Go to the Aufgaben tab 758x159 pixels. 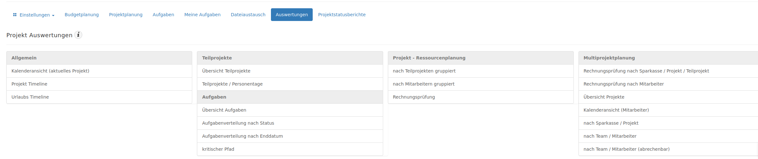click(163, 15)
